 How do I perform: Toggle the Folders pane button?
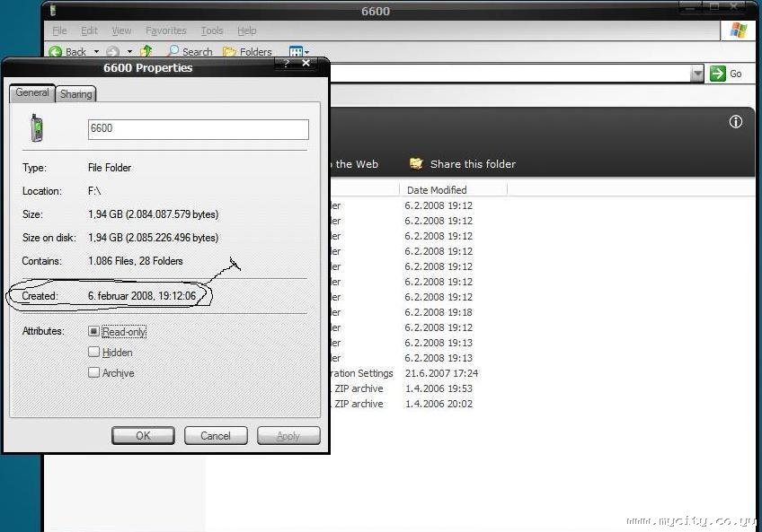click(x=247, y=51)
